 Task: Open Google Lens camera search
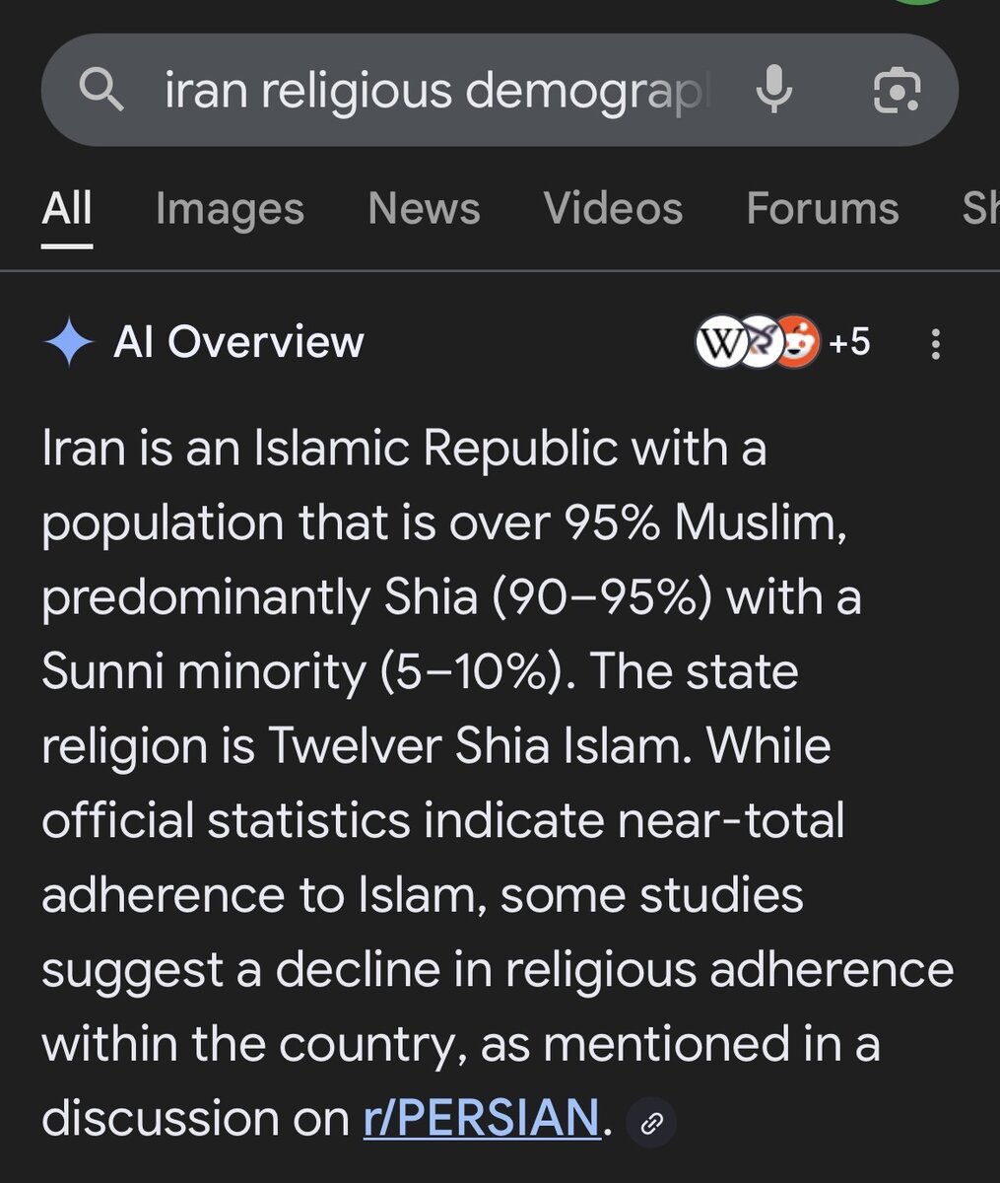click(x=897, y=91)
